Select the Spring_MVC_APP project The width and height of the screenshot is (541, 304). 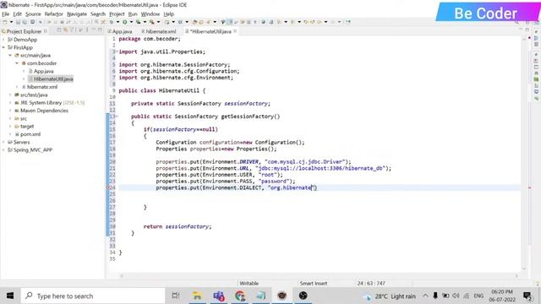point(33,150)
